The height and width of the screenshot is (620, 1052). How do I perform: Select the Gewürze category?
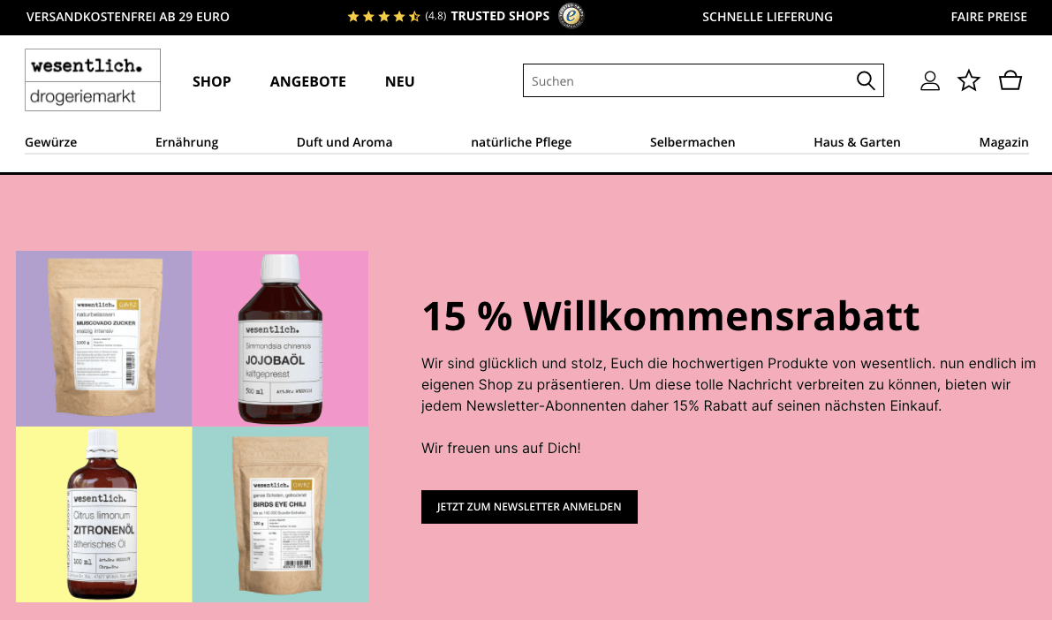point(51,142)
